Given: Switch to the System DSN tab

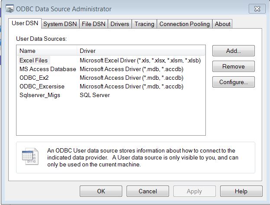Looking at the screenshot, I should point(60,24).
